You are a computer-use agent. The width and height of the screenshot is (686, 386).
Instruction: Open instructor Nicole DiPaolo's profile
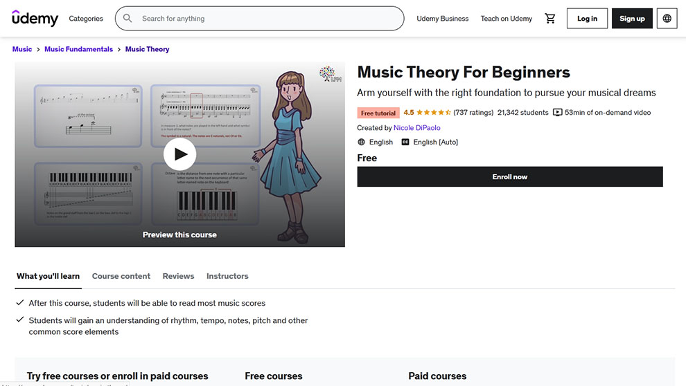tap(417, 128)
